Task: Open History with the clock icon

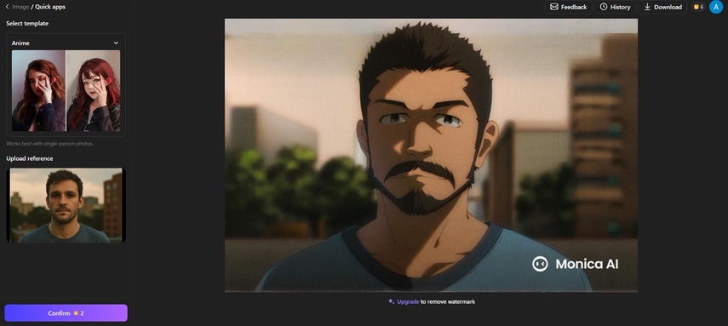Action: 604,7
